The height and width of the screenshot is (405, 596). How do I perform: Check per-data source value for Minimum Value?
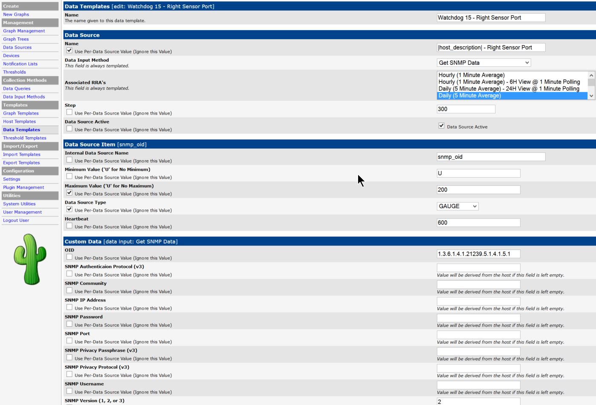[69, 176]
